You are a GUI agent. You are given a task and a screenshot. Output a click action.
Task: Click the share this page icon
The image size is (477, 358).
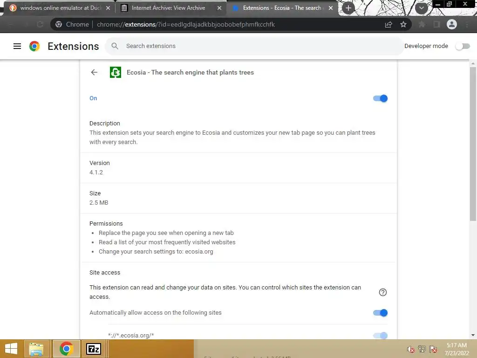click(388, 24)
